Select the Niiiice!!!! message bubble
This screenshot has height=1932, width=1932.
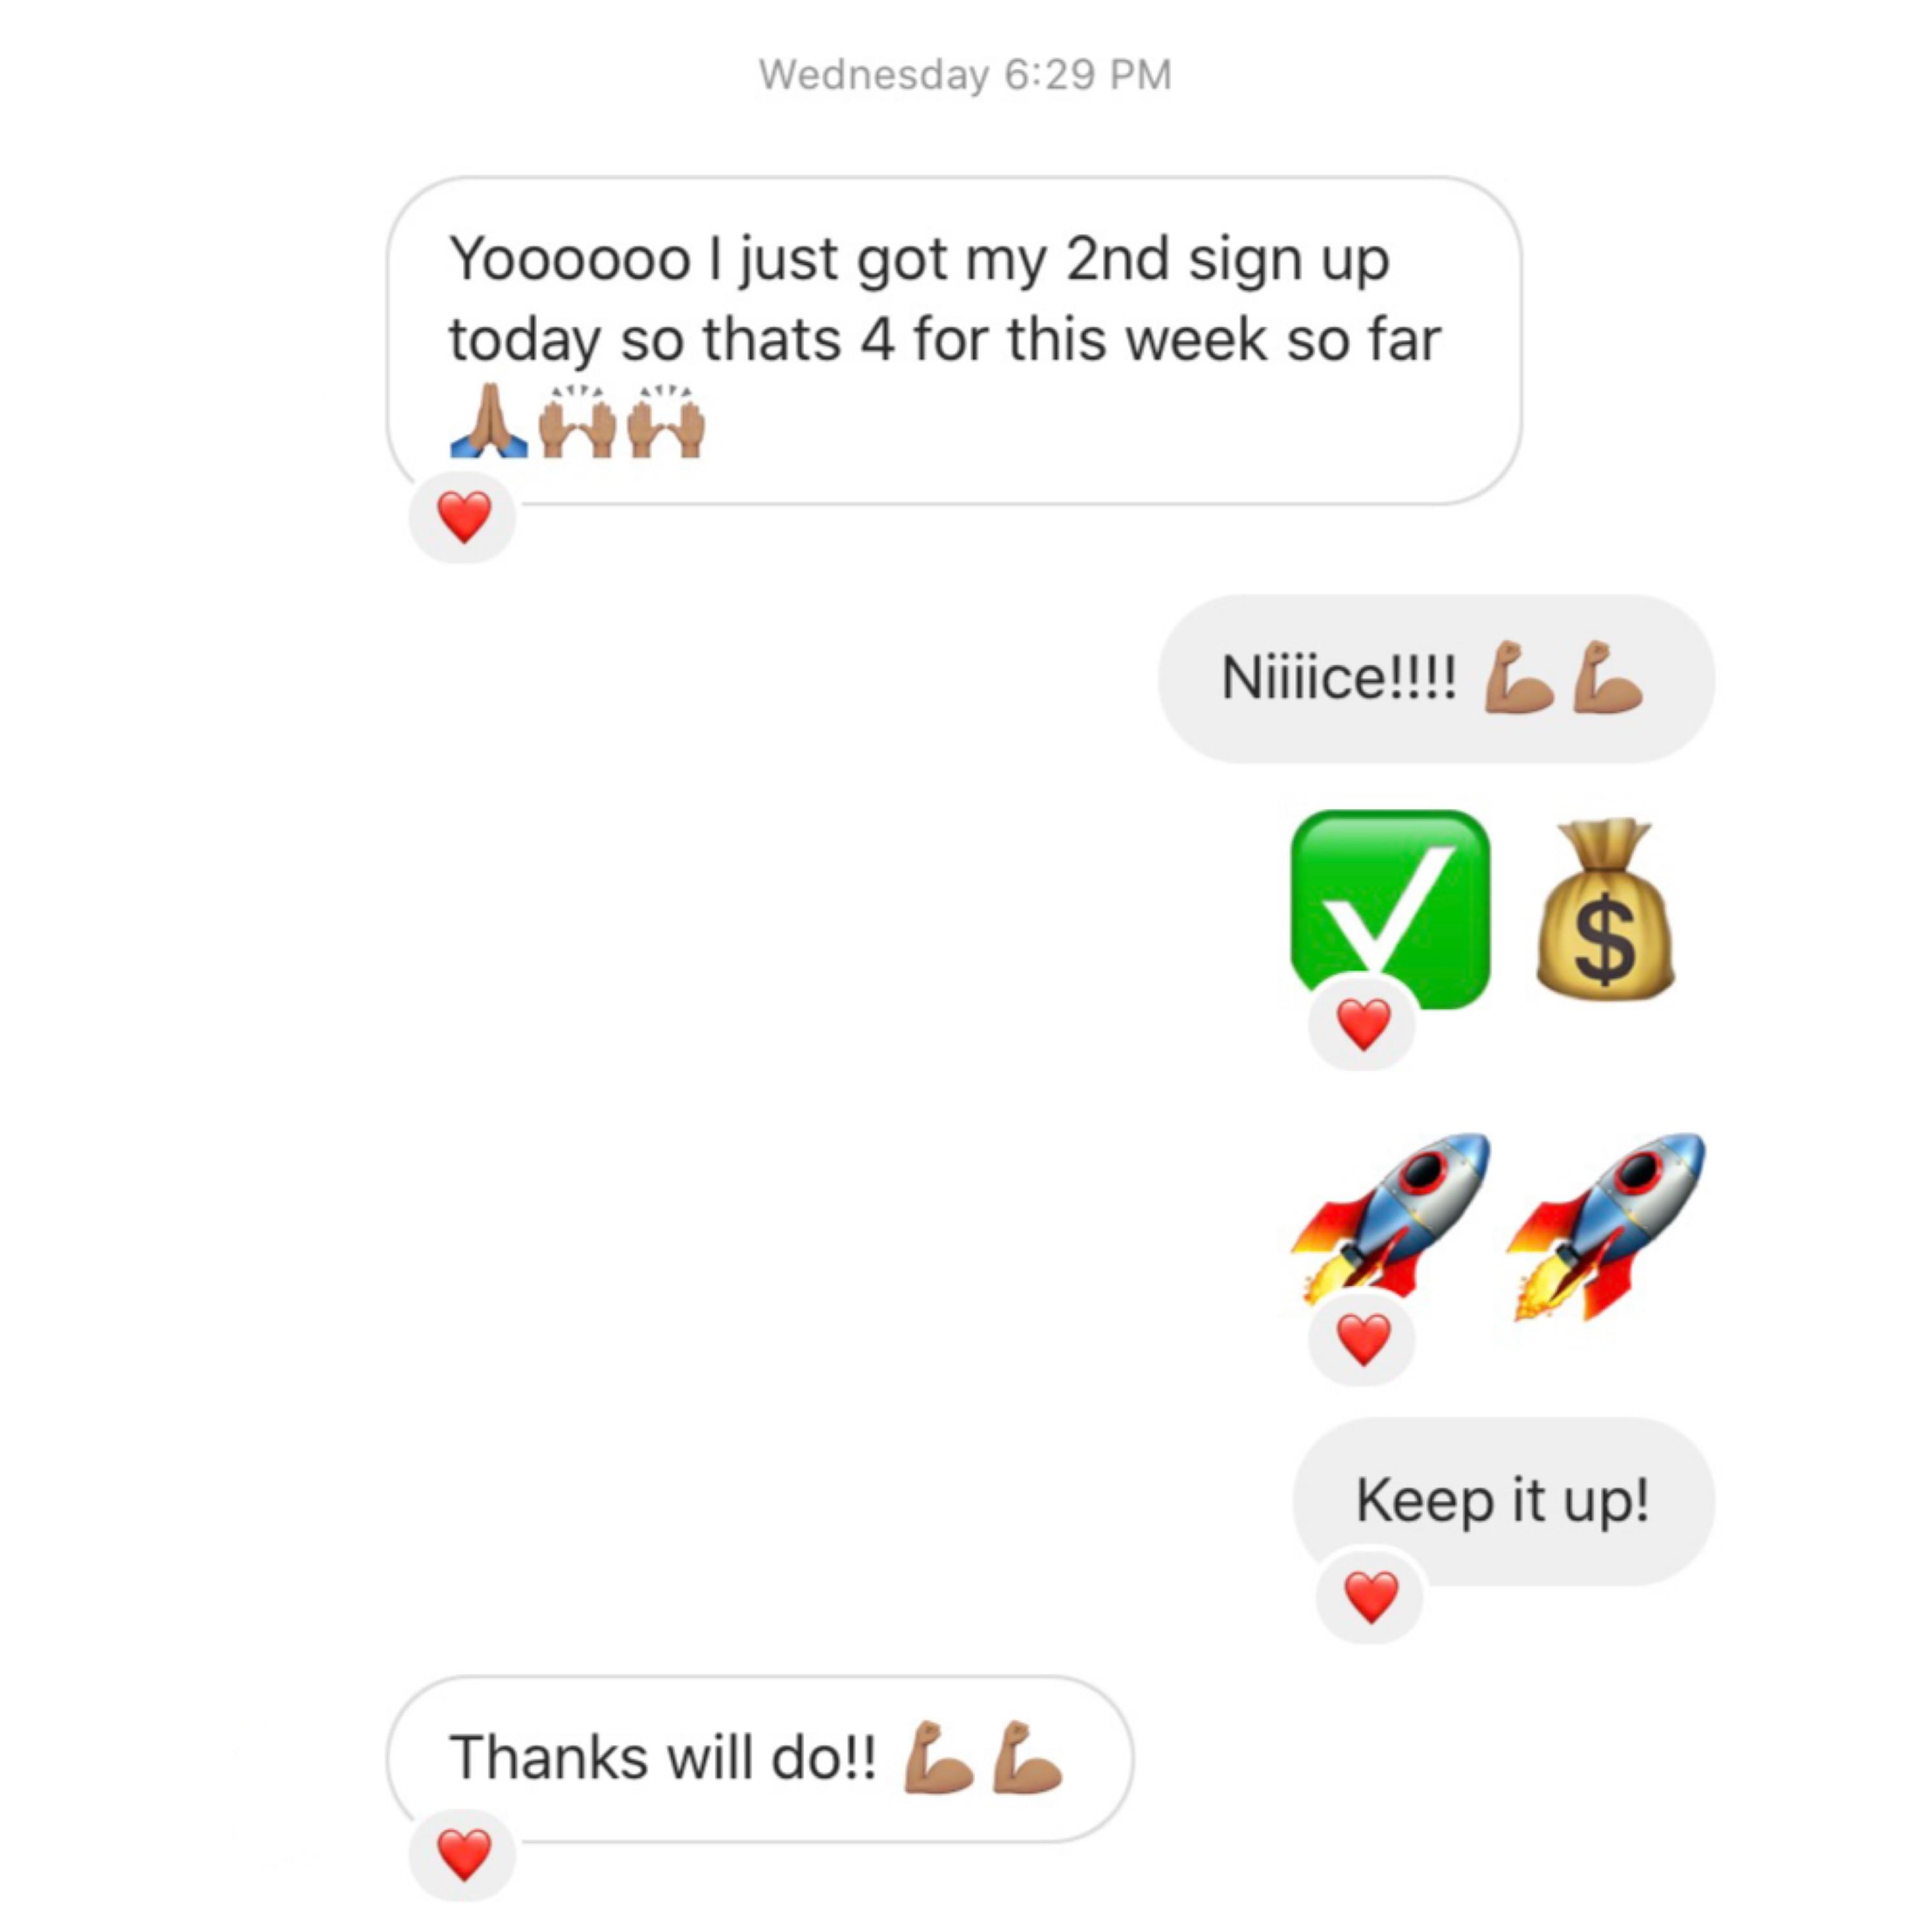[x=1436, y=679]
